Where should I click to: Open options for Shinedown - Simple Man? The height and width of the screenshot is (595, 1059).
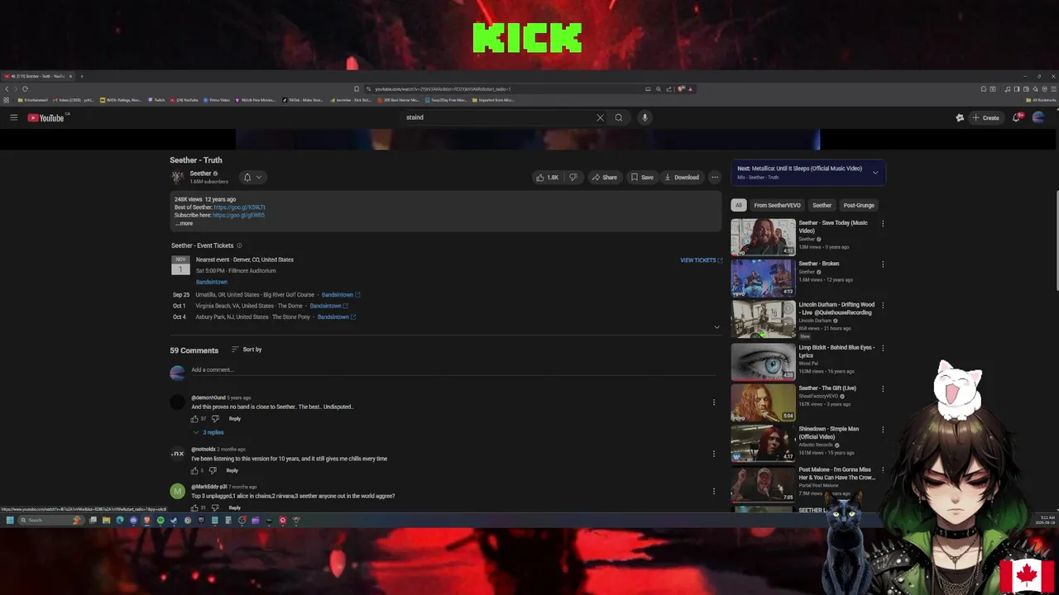click(883, 430)
